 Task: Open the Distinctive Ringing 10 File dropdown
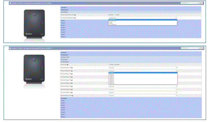tap(143, 96)
